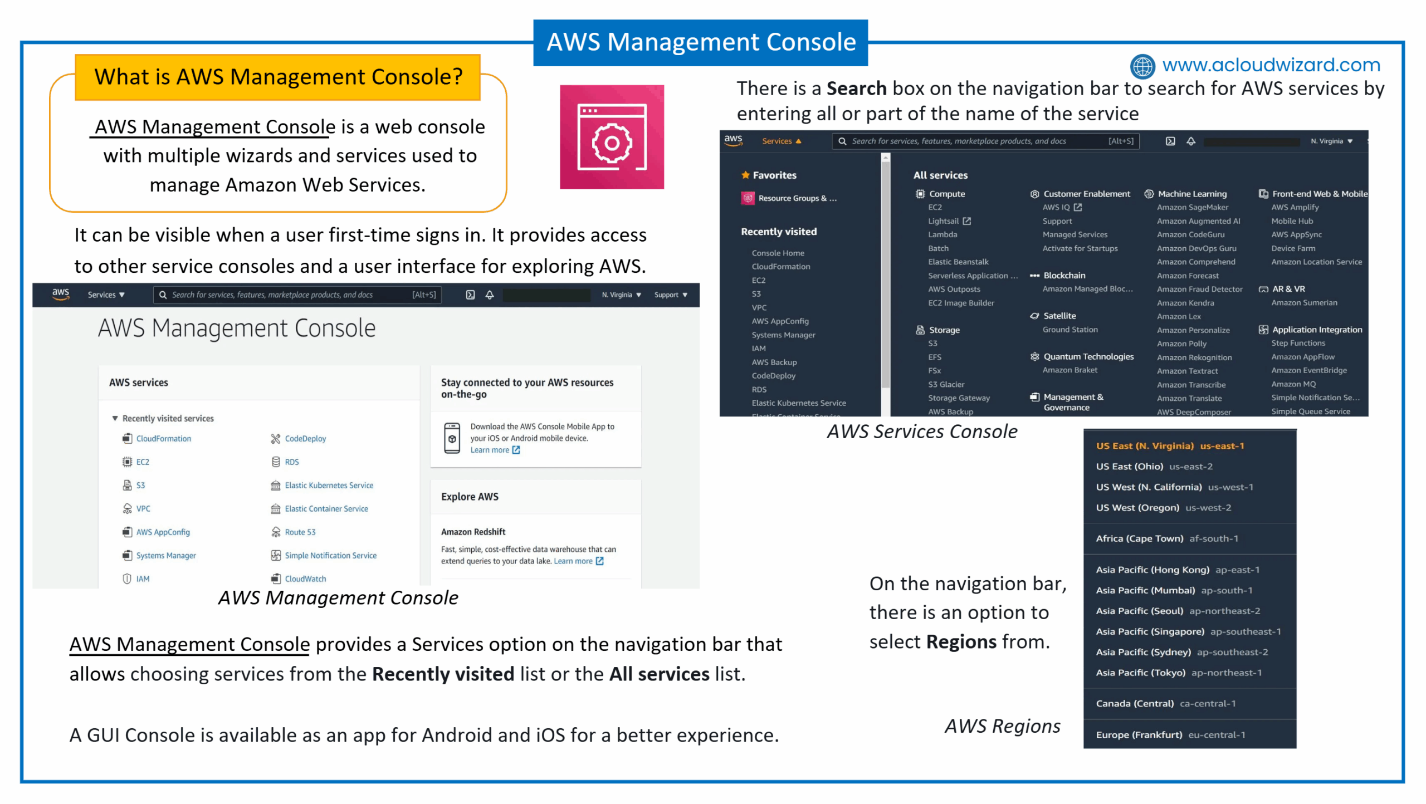Click the S3 storage icon in AWS services
This screenshot has height=804, width=1426.
[127, 486]
